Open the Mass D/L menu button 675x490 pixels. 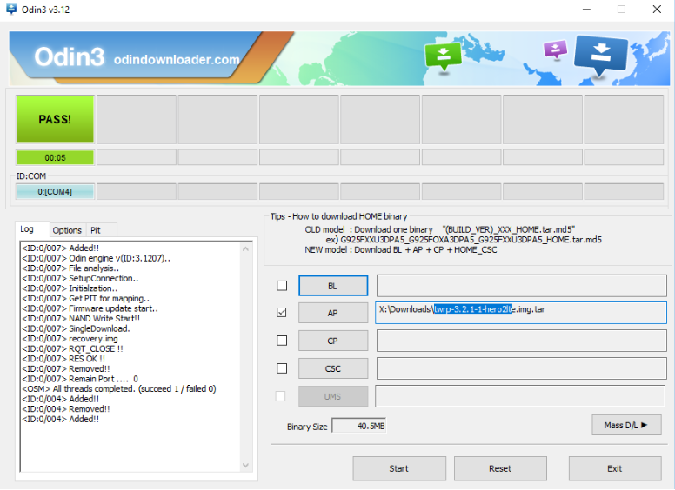pos(626,425)
